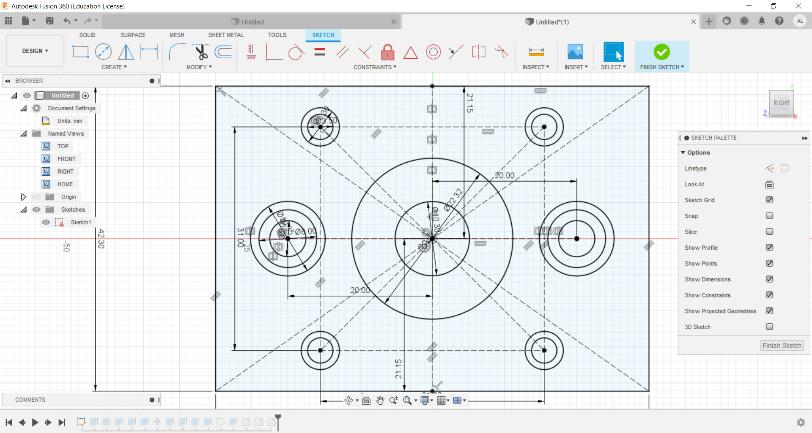Activate the Mirror sketch tool
Viewport: 812px width, 433px height.
[126, 52]
